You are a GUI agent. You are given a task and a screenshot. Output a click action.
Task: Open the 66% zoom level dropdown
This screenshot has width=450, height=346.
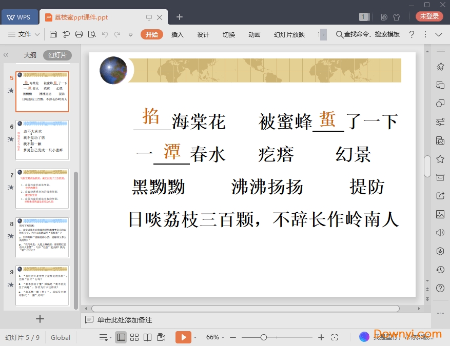(x=216, y=337)
